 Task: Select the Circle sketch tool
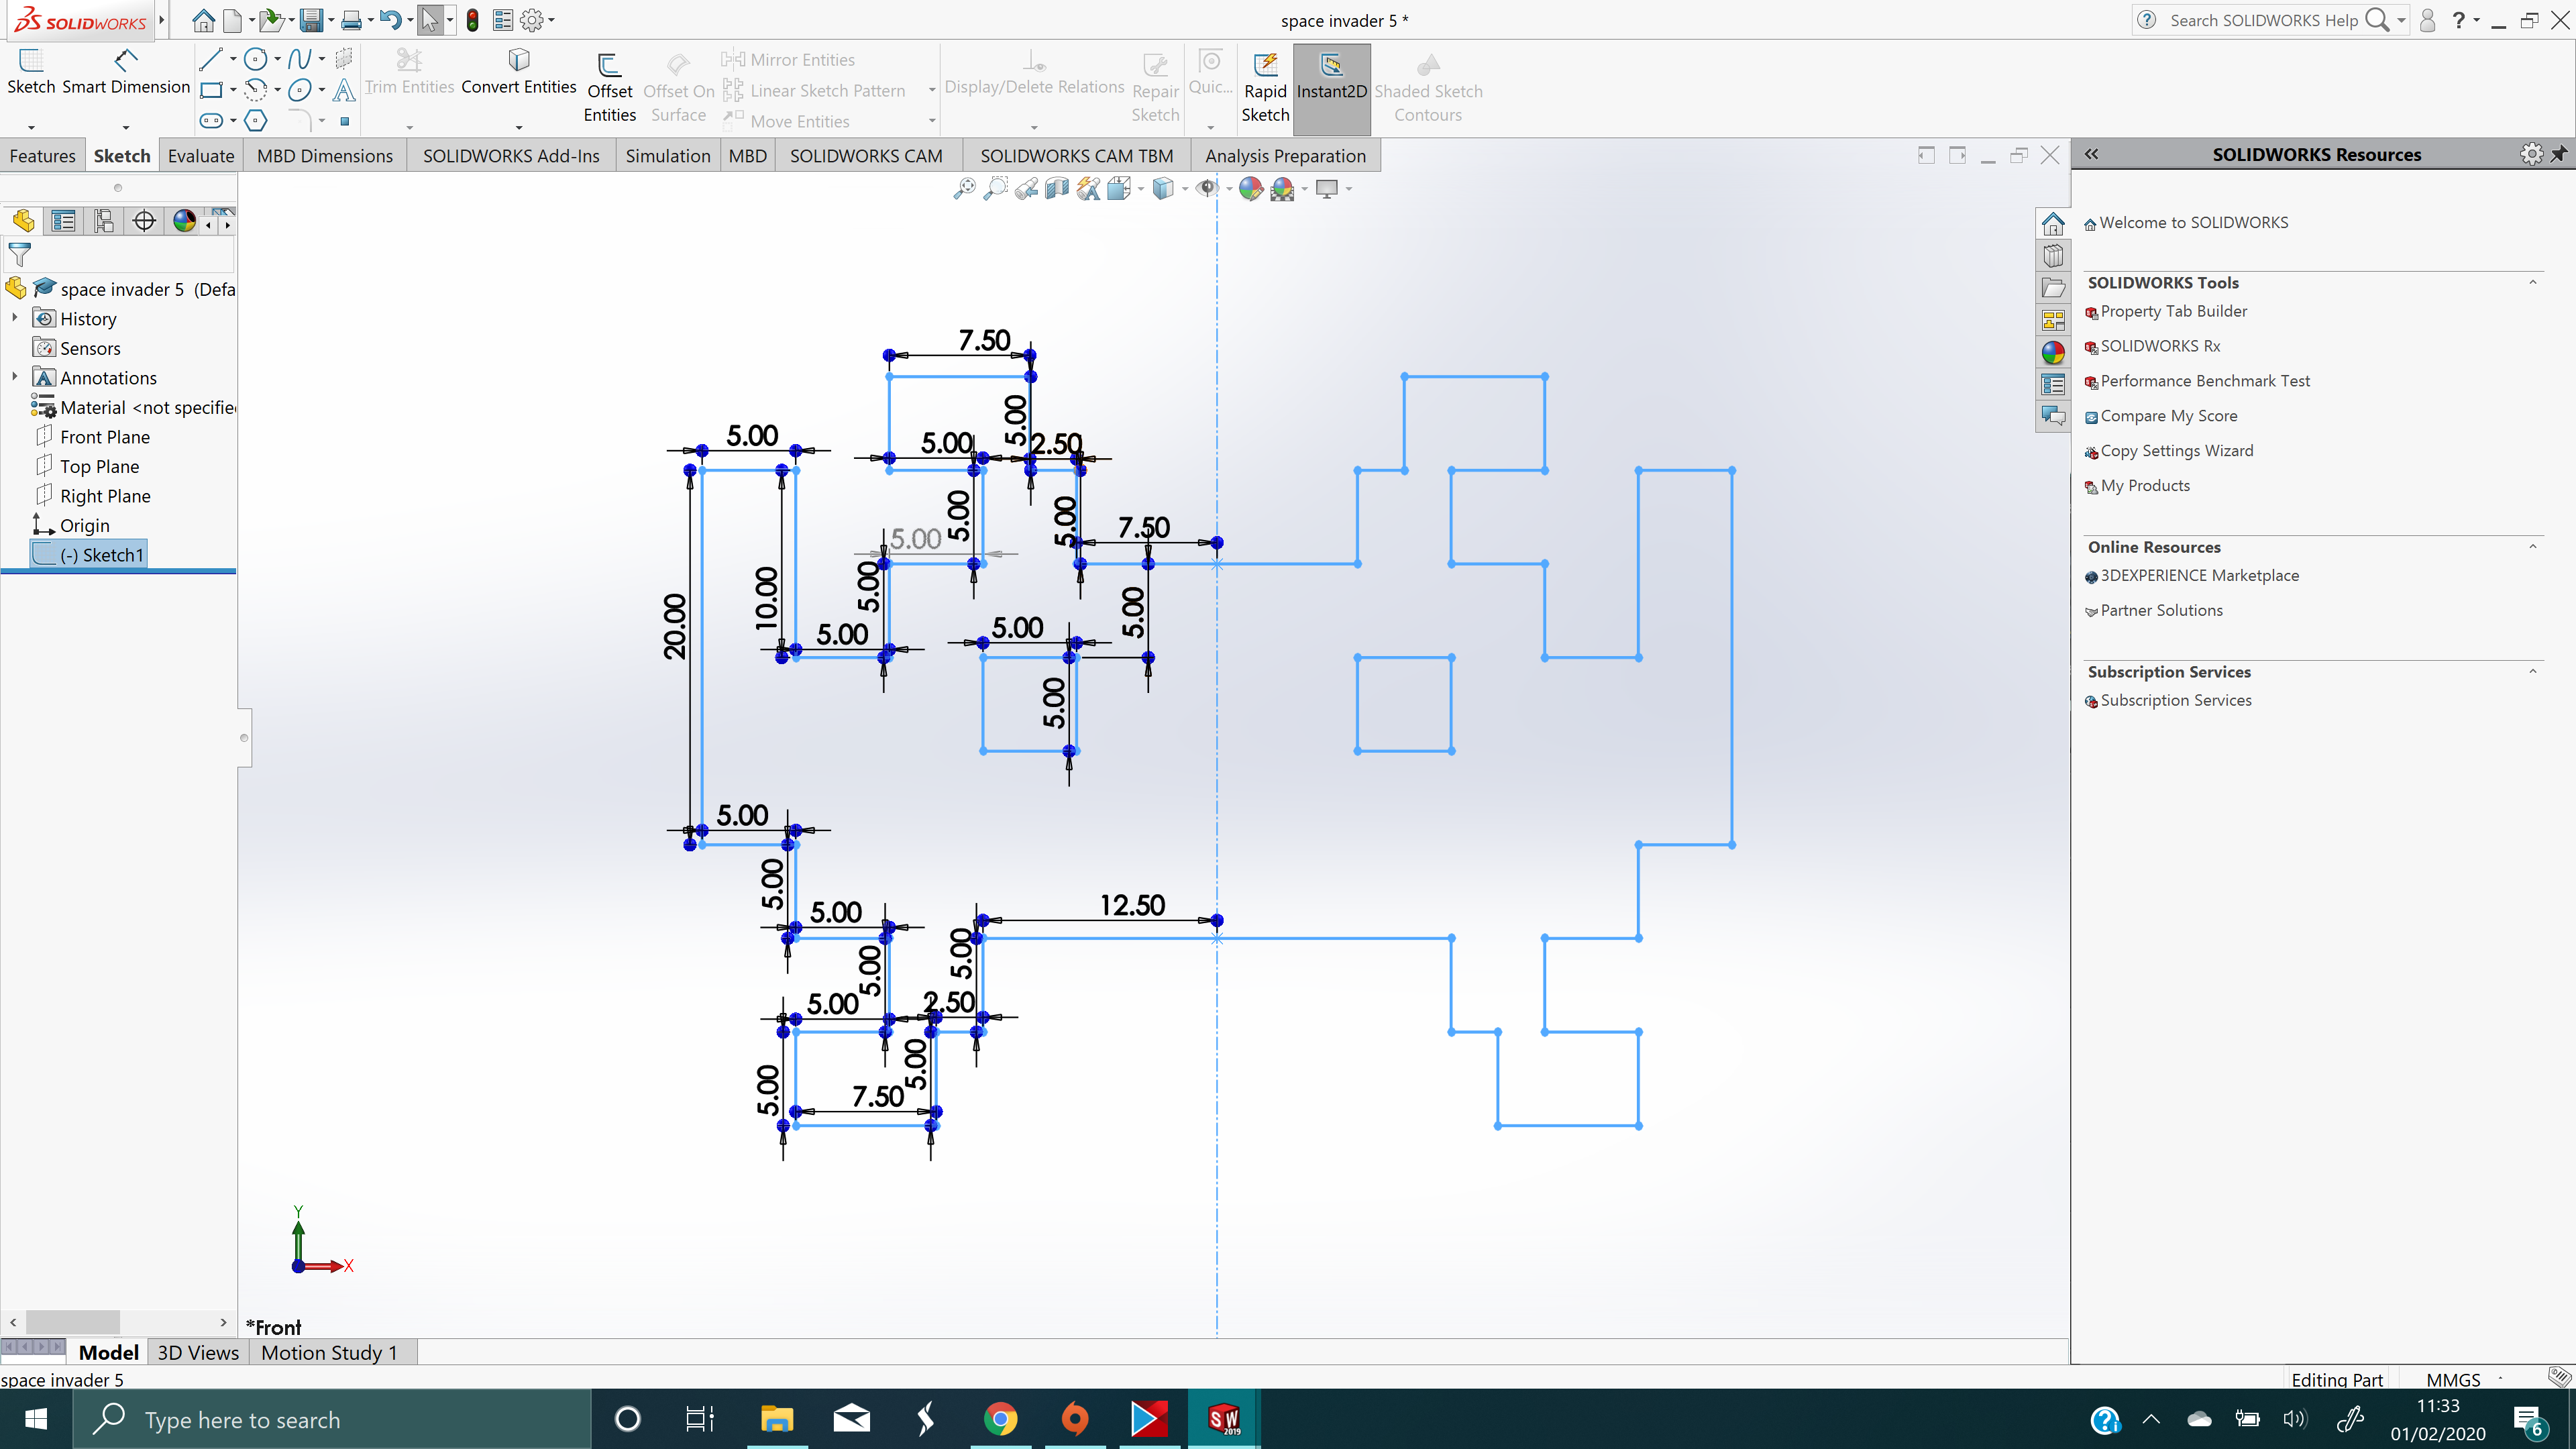click(255, 59)
